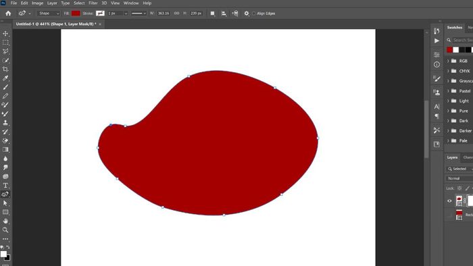Hide the Shape 1 layer with eye icon
473x266 pixels.
click(x=449, y=201)
